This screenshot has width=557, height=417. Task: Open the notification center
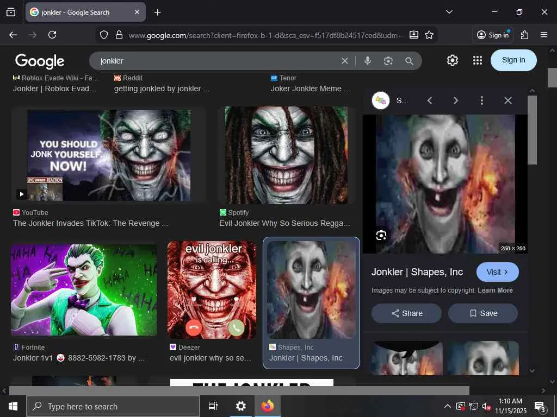click(x=540, y=407)
